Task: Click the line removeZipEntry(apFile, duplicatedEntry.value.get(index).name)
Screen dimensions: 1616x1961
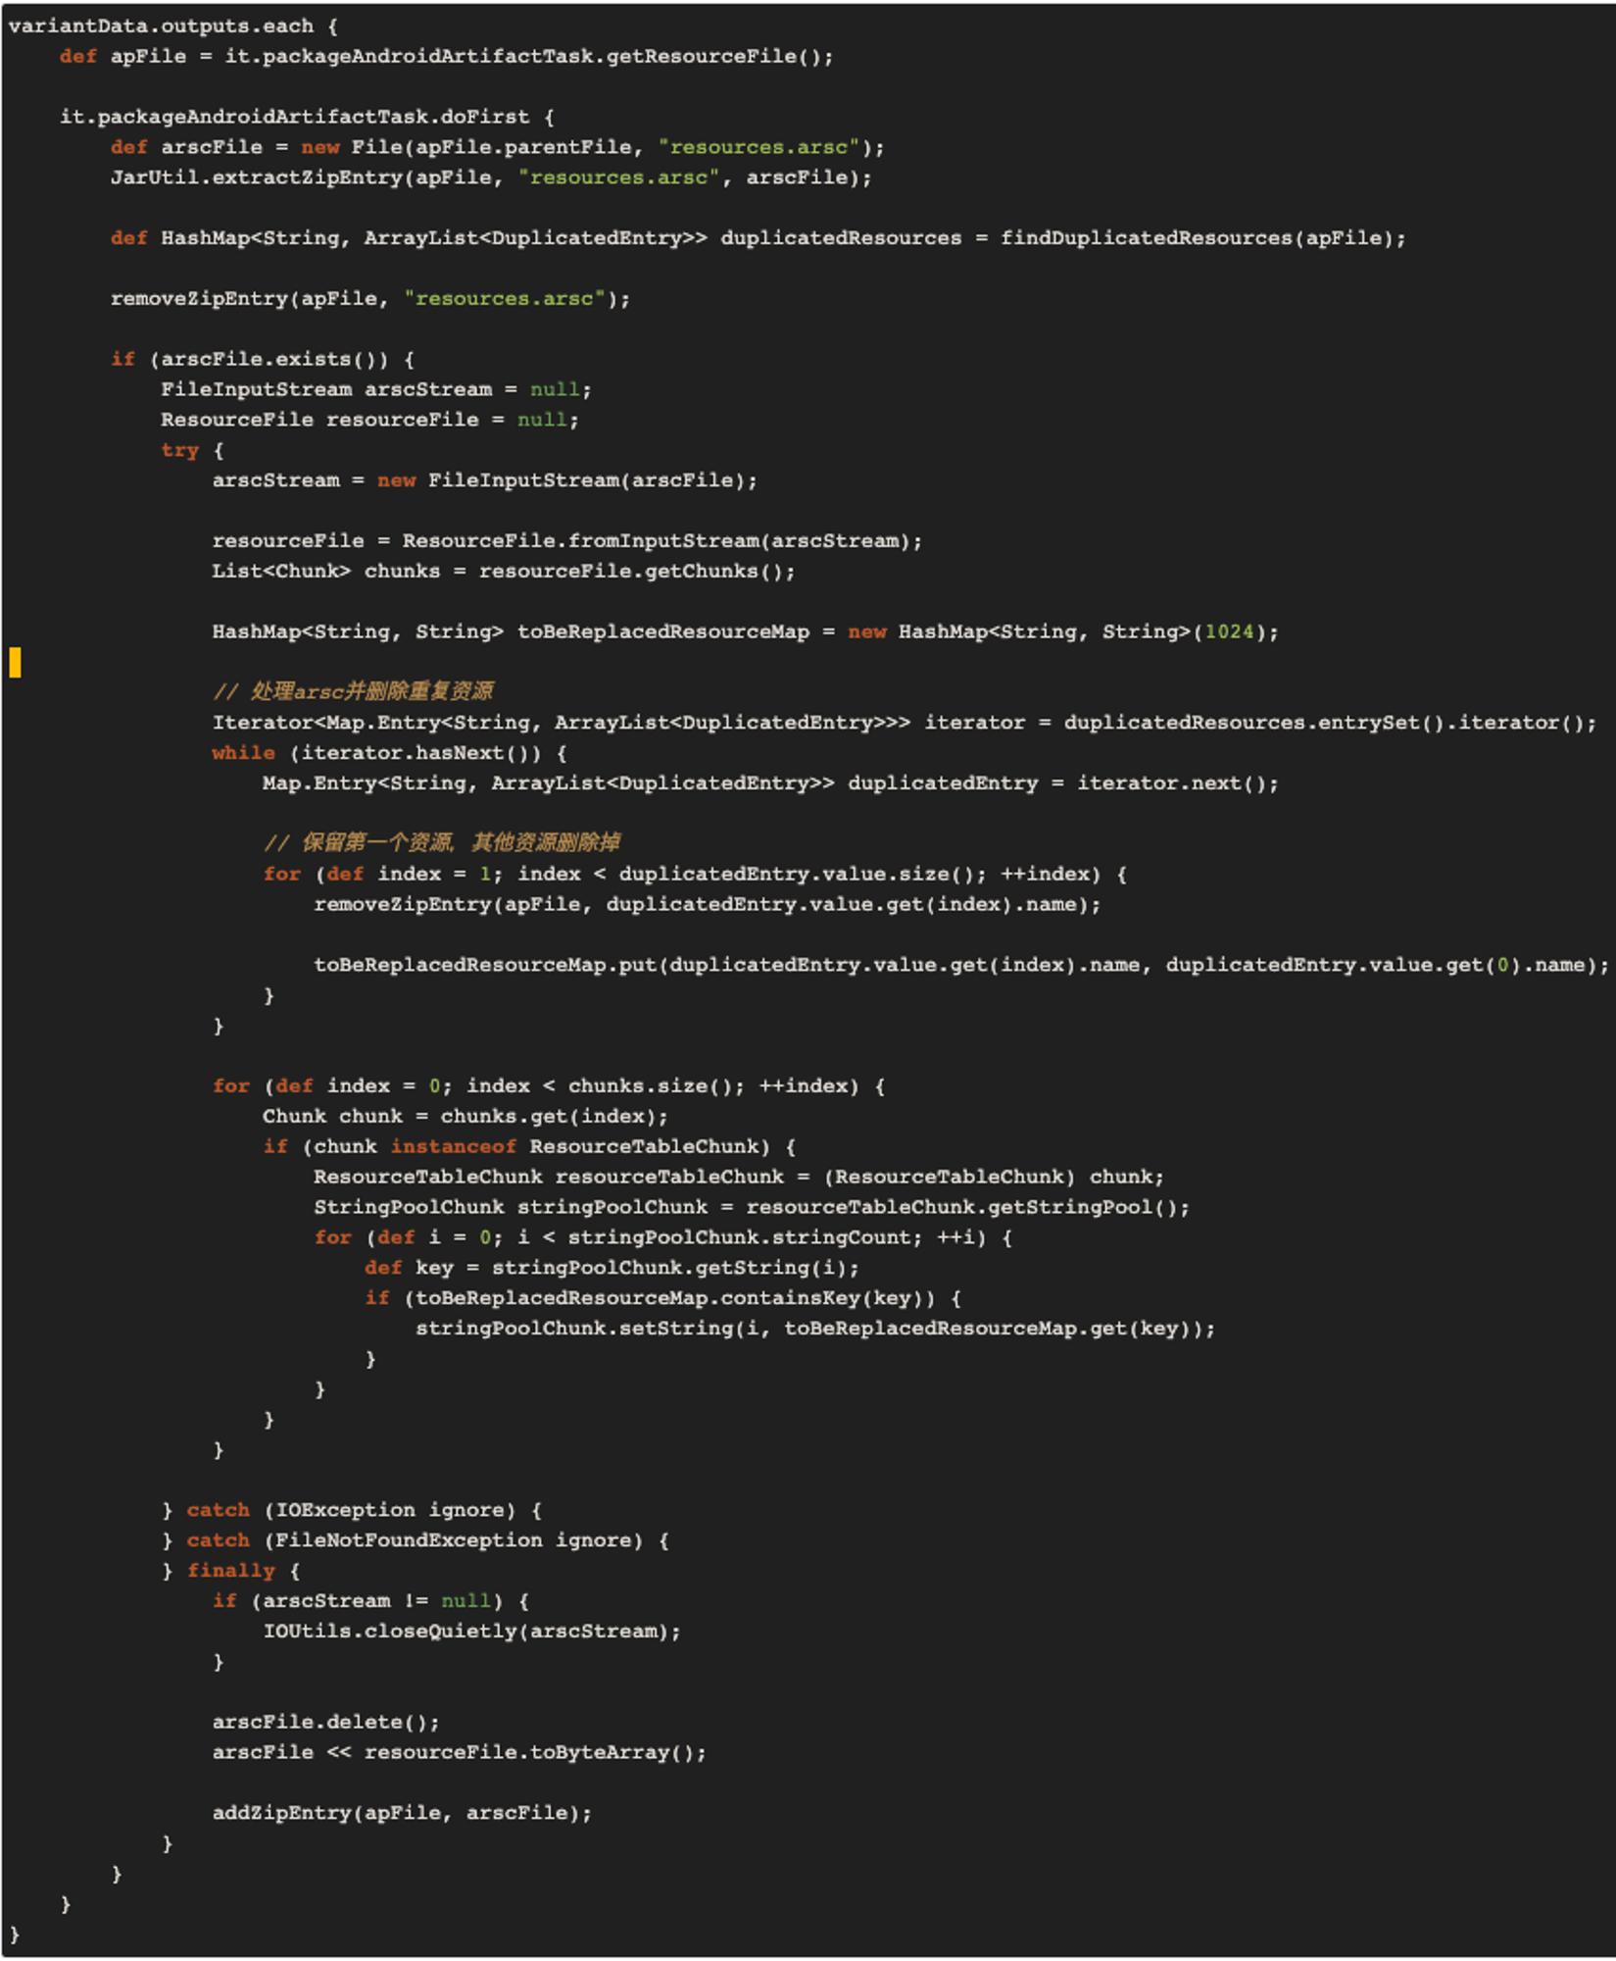Action: click(x=708, y=904)
